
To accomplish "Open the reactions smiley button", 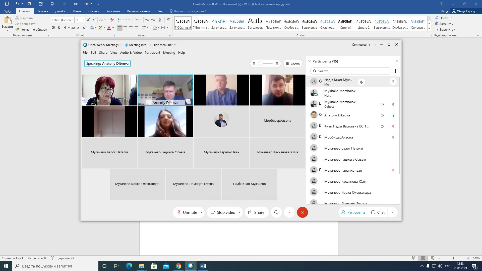I will point(276,212).
